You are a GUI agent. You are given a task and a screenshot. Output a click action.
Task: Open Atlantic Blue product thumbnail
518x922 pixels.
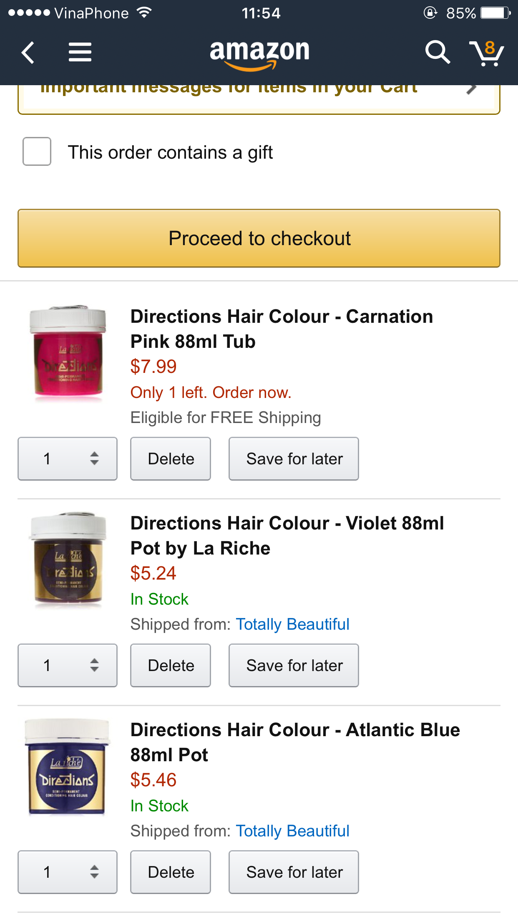pyautogui.click(x=68, y=767)
